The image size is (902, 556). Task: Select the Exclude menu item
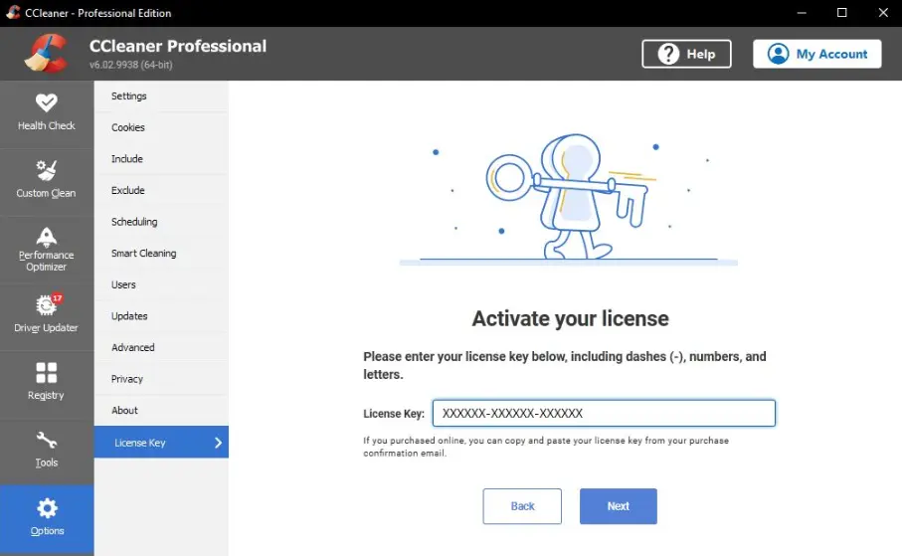click(x=162, y=191)
